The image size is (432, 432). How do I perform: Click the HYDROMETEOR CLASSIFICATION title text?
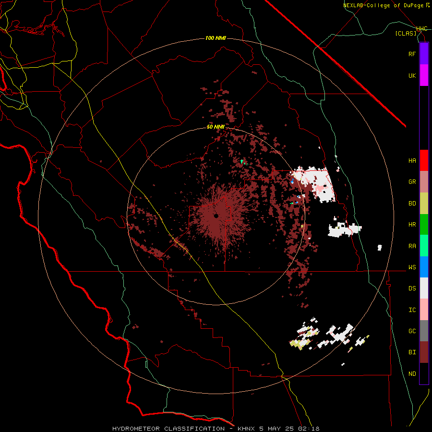tap(168, 429)
